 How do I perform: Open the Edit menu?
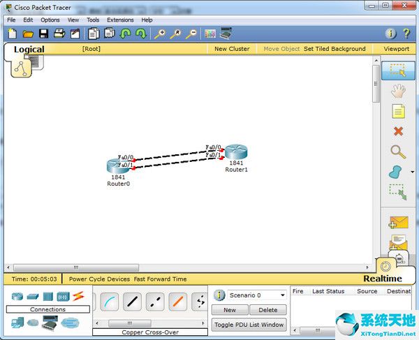28,20
